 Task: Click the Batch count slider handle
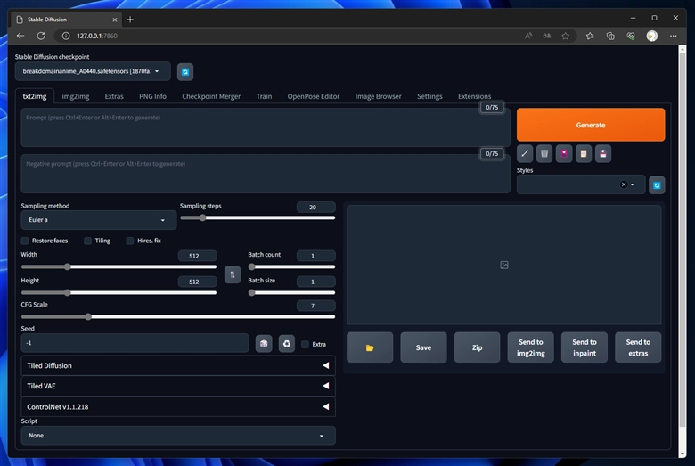(252, 267)
